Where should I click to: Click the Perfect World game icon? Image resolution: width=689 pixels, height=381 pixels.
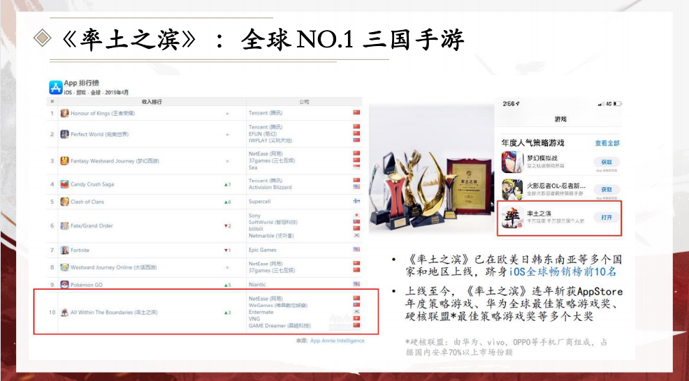(64, 134)
